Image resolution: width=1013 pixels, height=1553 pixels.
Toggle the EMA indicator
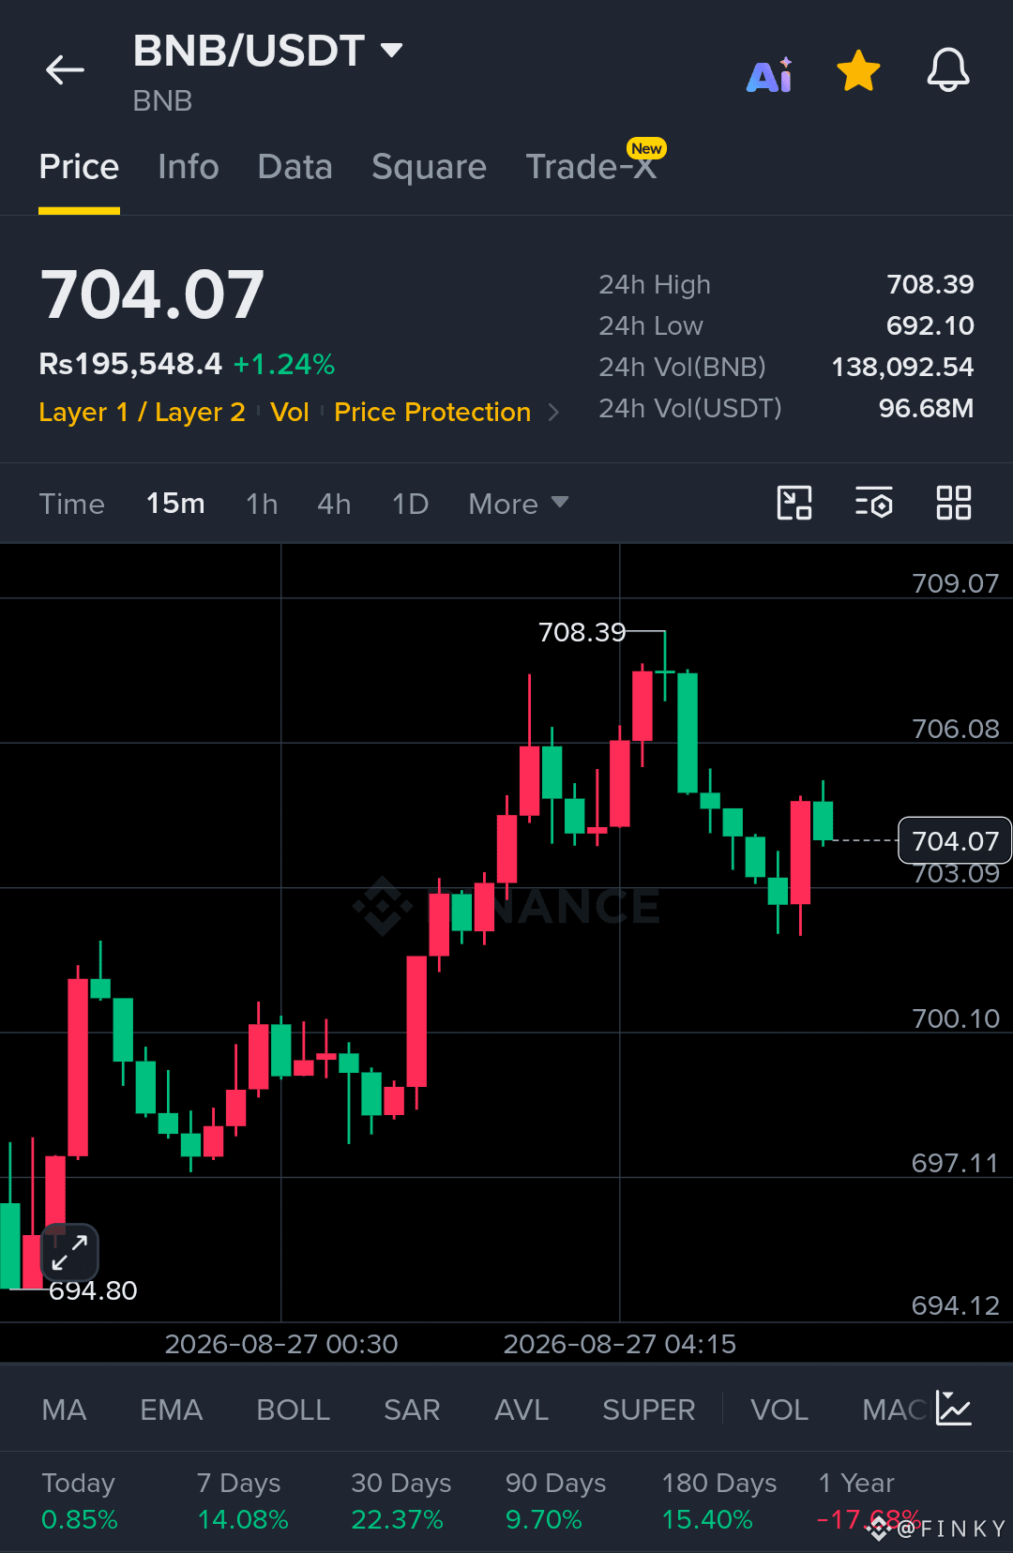(x=171, y=1410)
